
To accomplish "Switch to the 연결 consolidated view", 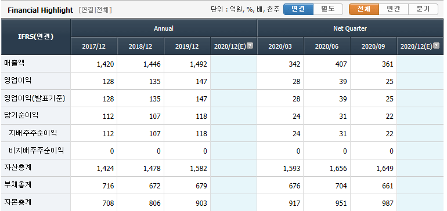I will click(x=298, y=9).
